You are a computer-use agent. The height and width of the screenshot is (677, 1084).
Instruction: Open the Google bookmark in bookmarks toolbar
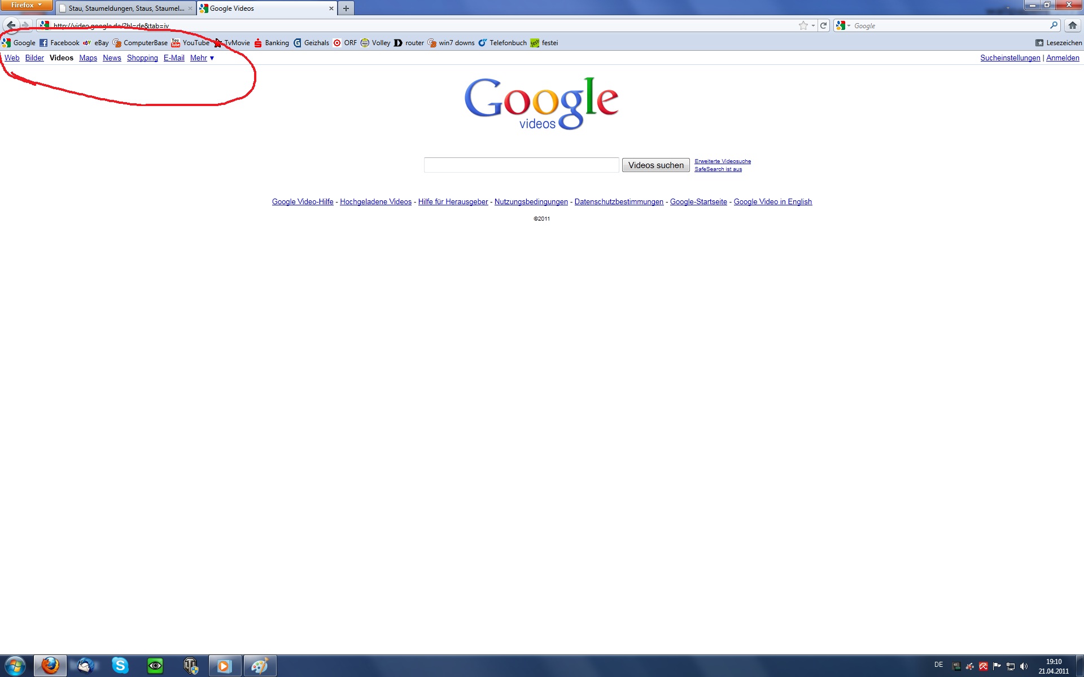[x=19, y=43]
